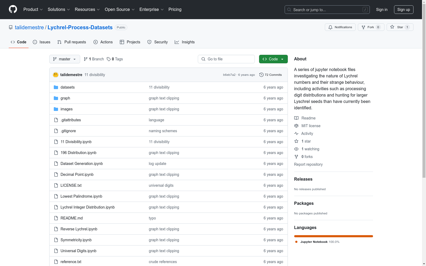426x266 pixels.
Task: Click the watching eye icon
Action: [x=296, y=149]
